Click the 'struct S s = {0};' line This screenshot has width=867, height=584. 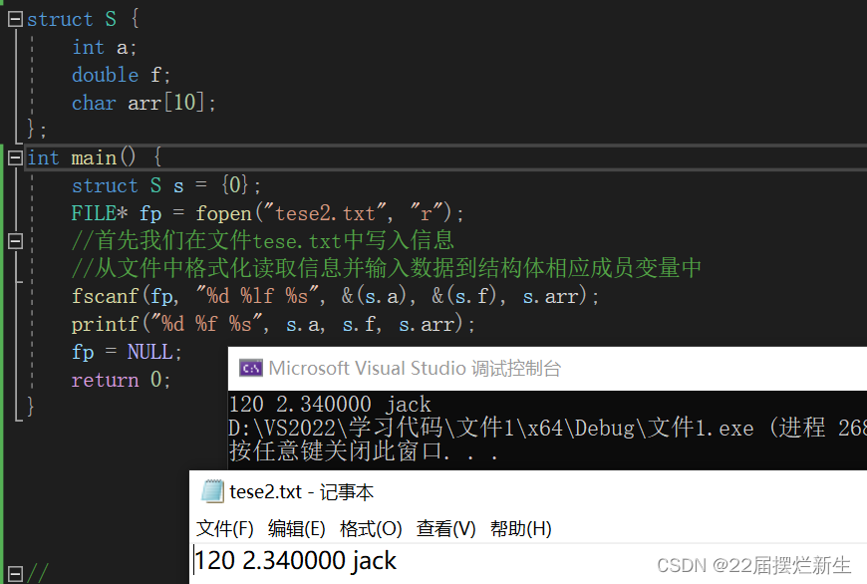[x=165, y=185]
